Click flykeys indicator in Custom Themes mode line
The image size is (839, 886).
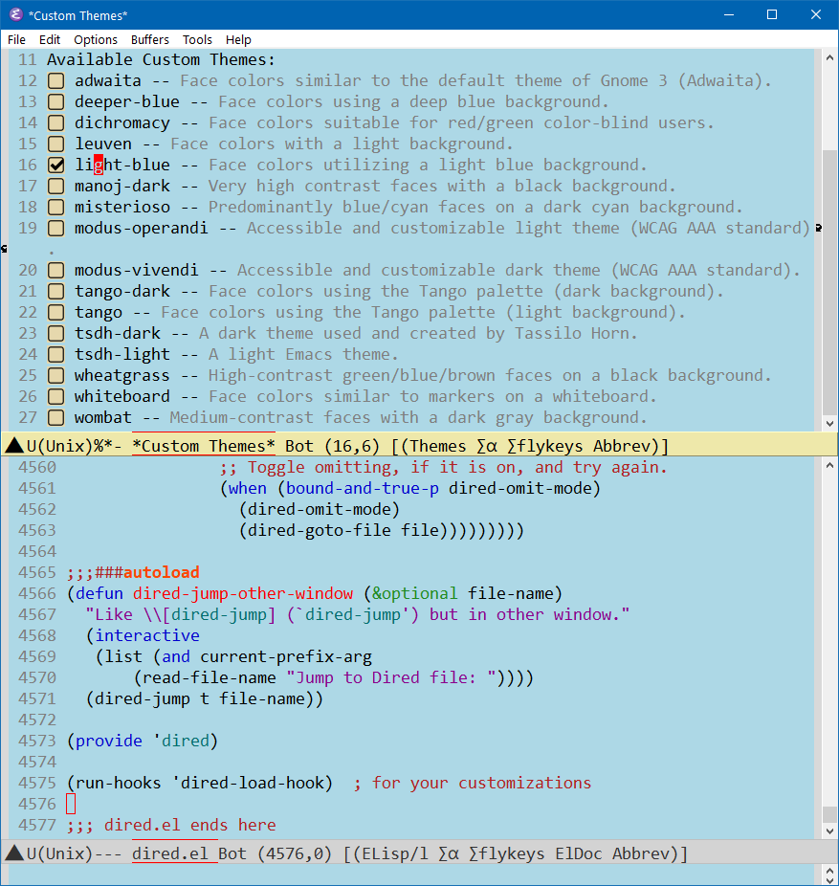click(x=544, y=446)
